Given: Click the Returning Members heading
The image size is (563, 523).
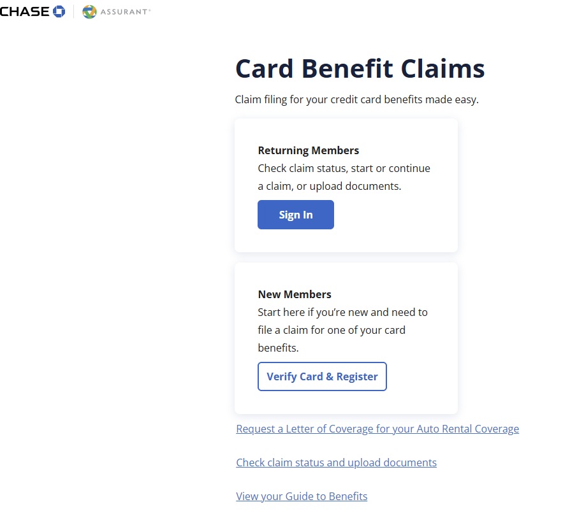Looking at the screenshot, I should [308, 151].
